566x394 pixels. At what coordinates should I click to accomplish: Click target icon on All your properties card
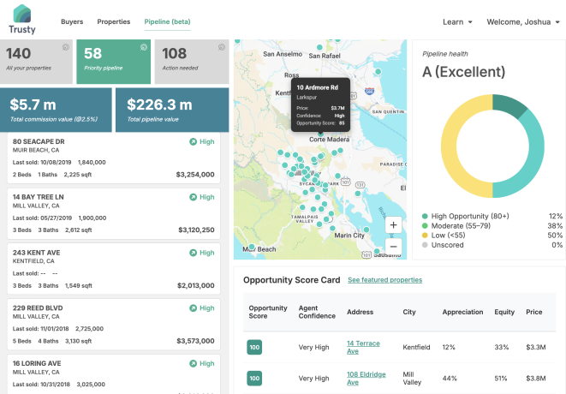point(66,46)
